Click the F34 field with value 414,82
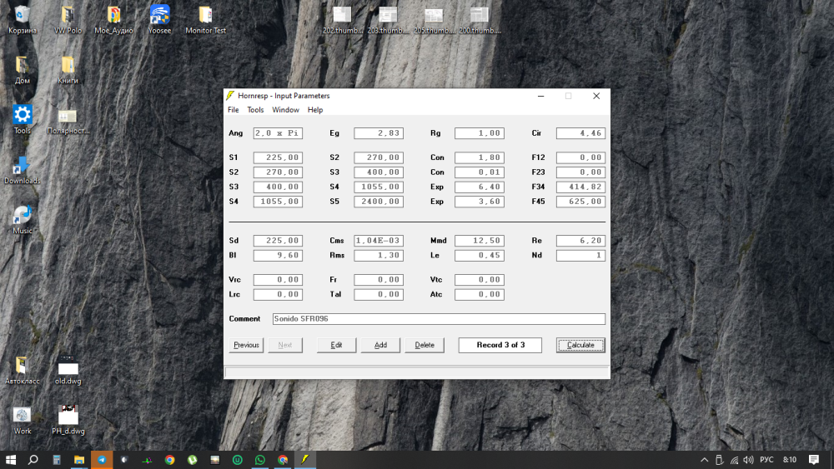This screenshot has width=834, height=469. [580, 187]
